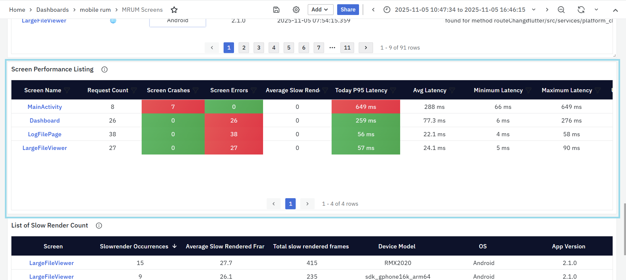Click the refresh dashboard icon
Viewport: 626px width, 280px height.
point(581,10)
